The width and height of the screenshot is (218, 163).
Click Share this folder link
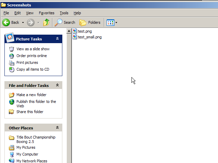[30, 112]
